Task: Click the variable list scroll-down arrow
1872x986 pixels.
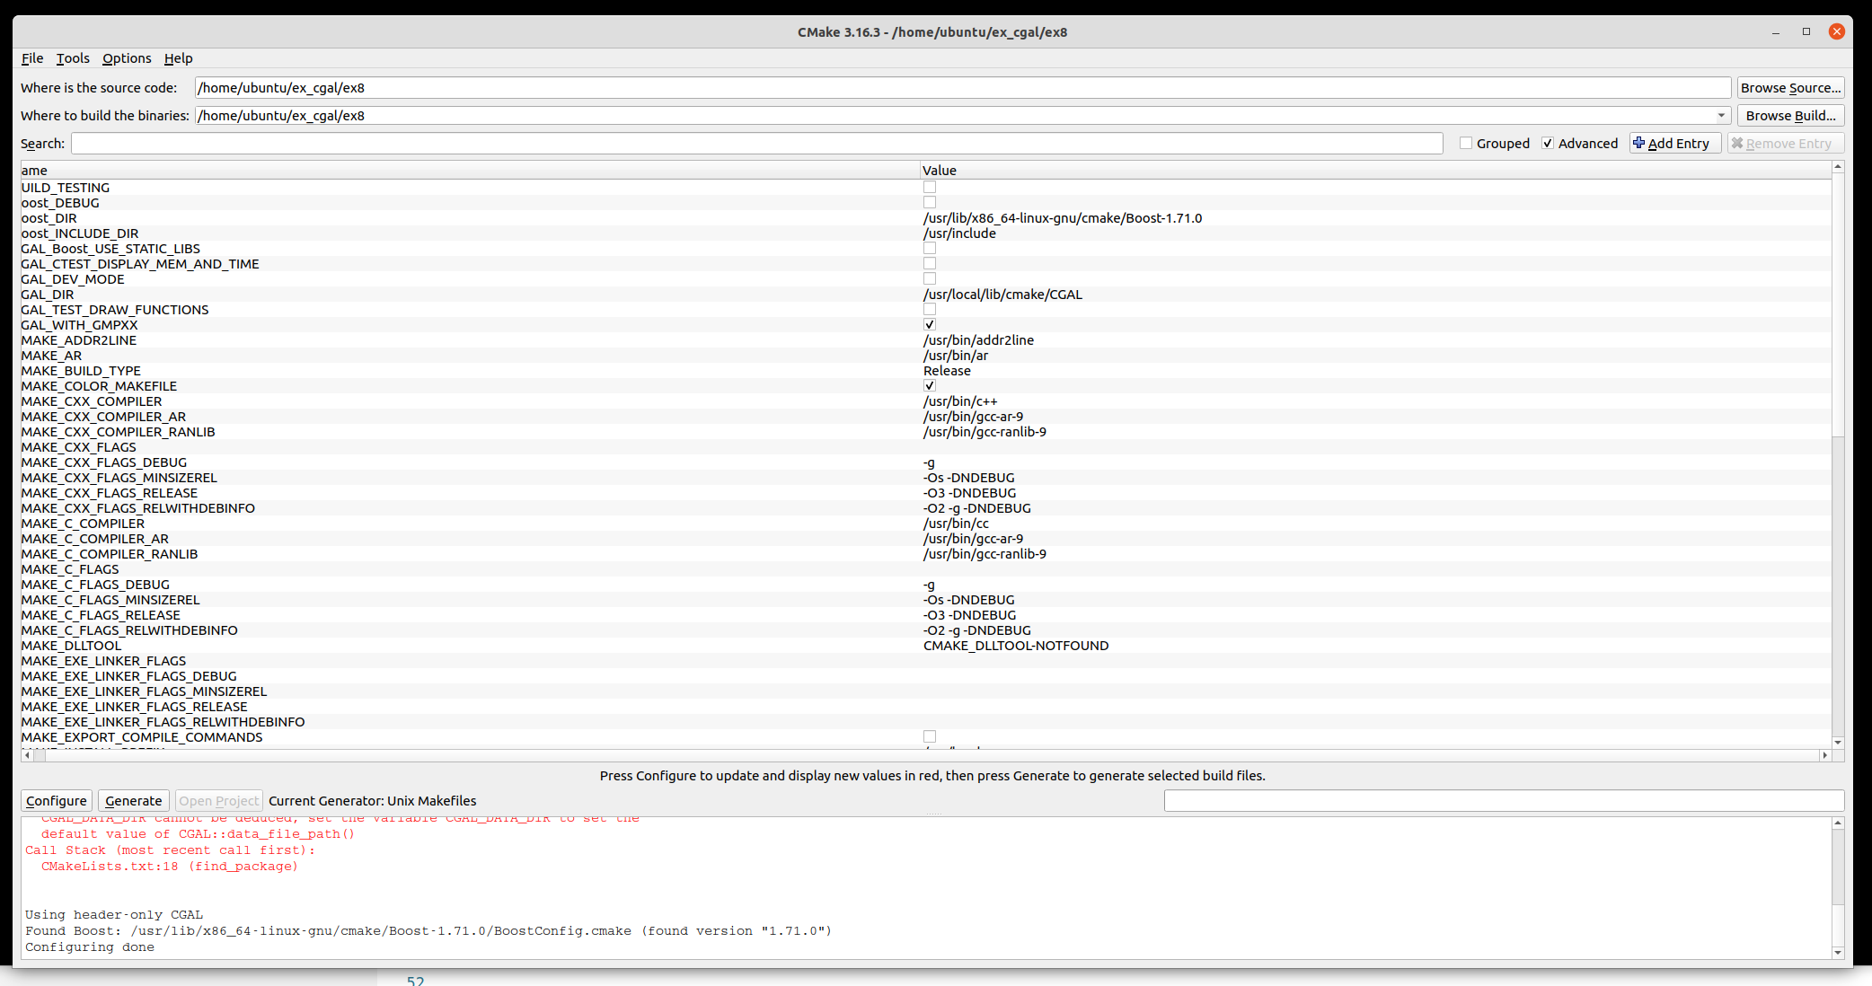Action: [1838, 743]
